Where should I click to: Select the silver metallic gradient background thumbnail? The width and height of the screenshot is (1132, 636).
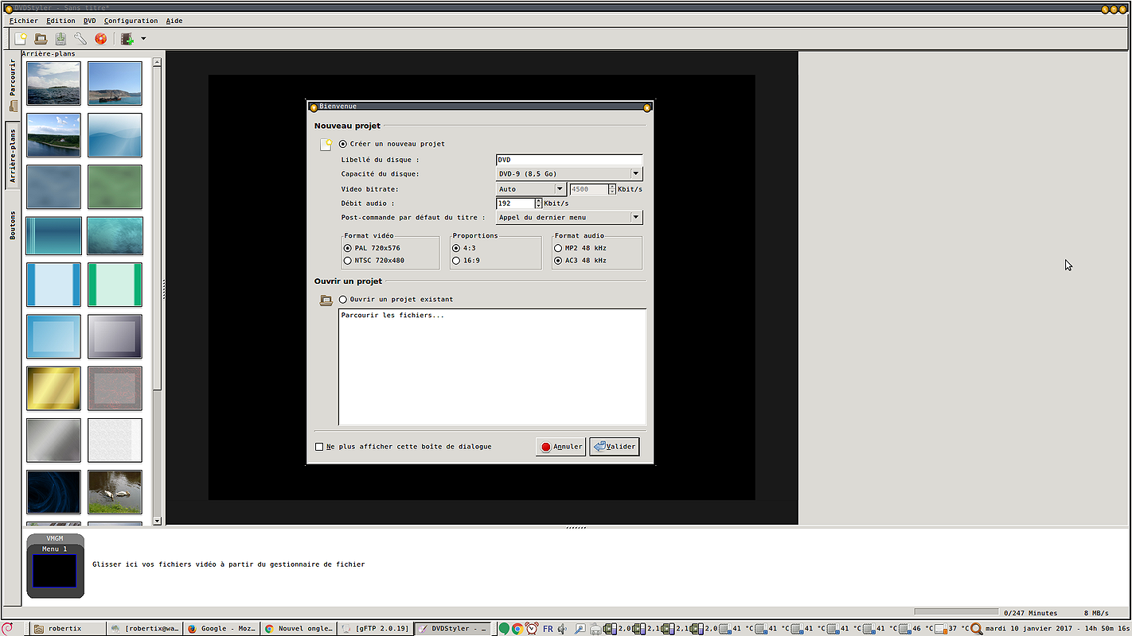click(54, 440)
